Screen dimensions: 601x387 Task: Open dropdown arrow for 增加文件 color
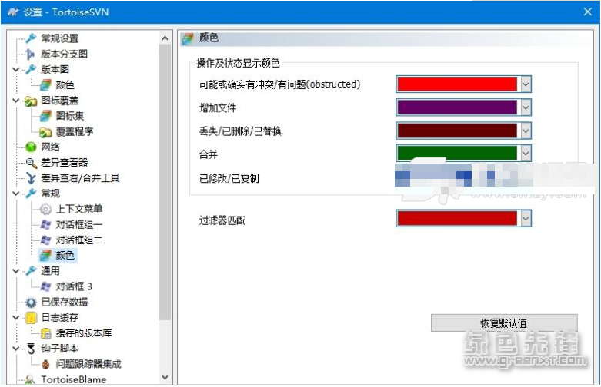pos(526,107)
